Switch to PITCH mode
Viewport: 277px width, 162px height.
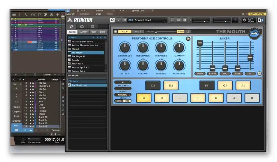click(x=125, y=32)
